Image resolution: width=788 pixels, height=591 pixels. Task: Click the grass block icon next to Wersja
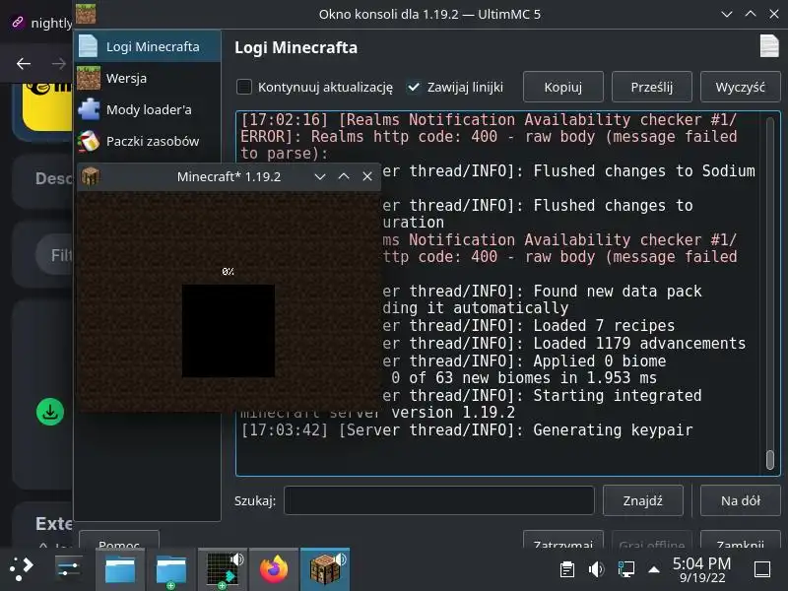pos(89,78)
